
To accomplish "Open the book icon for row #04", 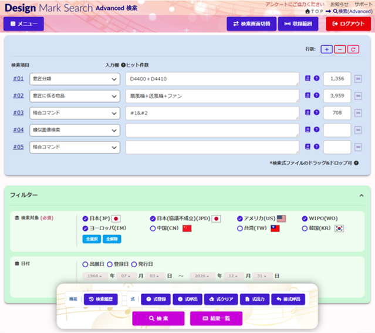I will tap(308, 130).
